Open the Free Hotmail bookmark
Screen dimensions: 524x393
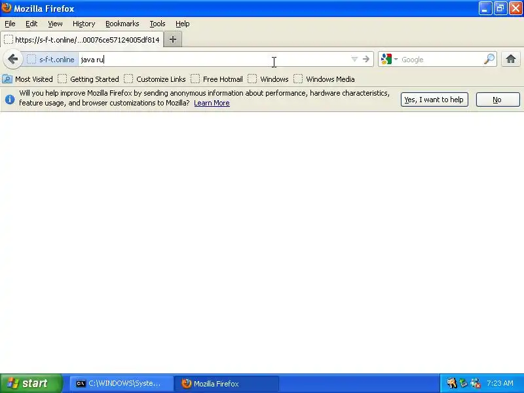click(x=217, y=79)
